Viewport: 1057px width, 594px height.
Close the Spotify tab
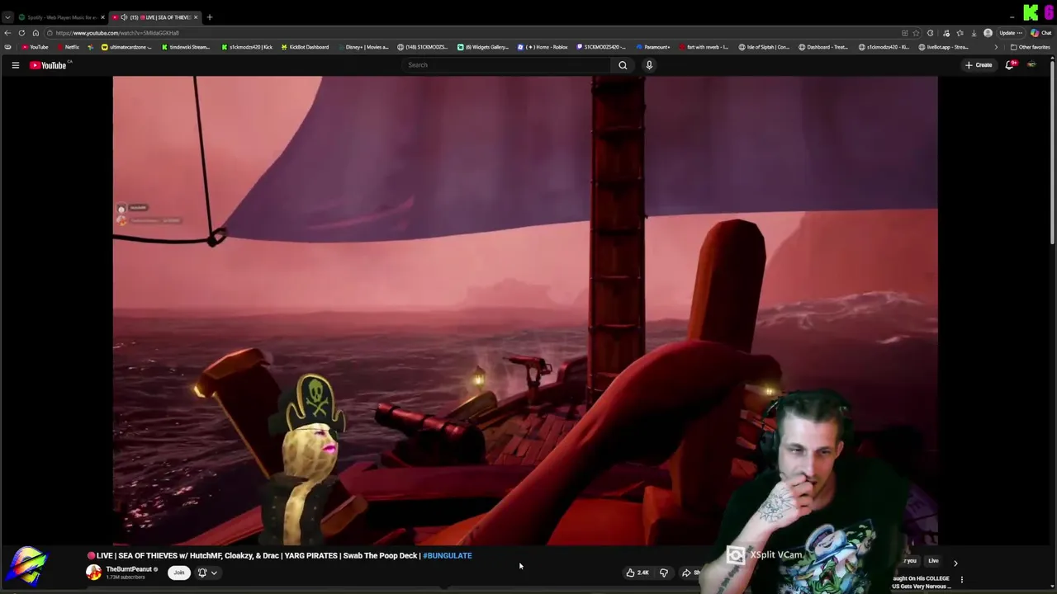click(102, 17)
